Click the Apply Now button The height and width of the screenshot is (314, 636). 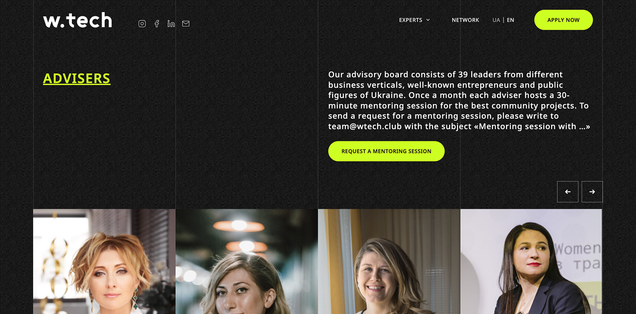coord(563,20)
